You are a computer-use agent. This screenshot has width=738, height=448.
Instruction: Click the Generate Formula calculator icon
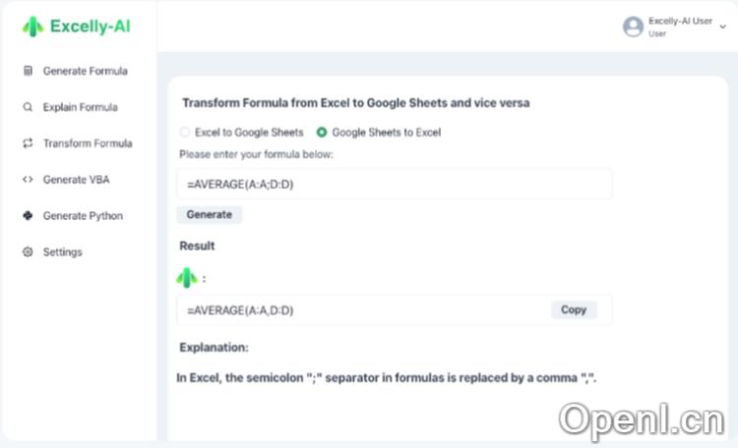(28, 71)
